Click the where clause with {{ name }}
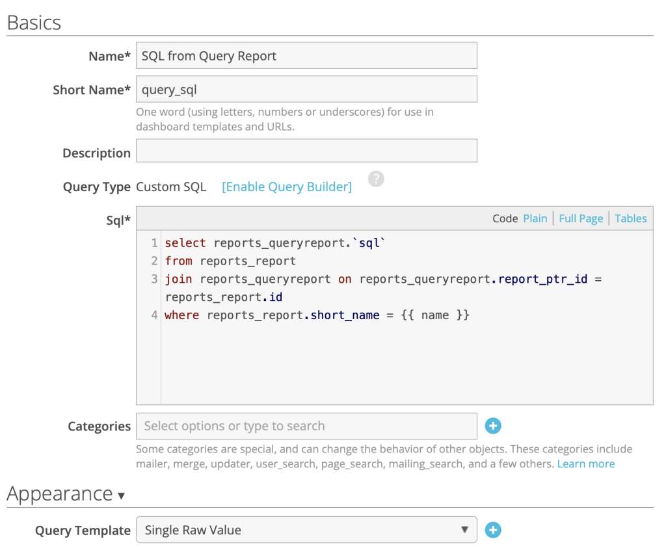 coord(317,315)
